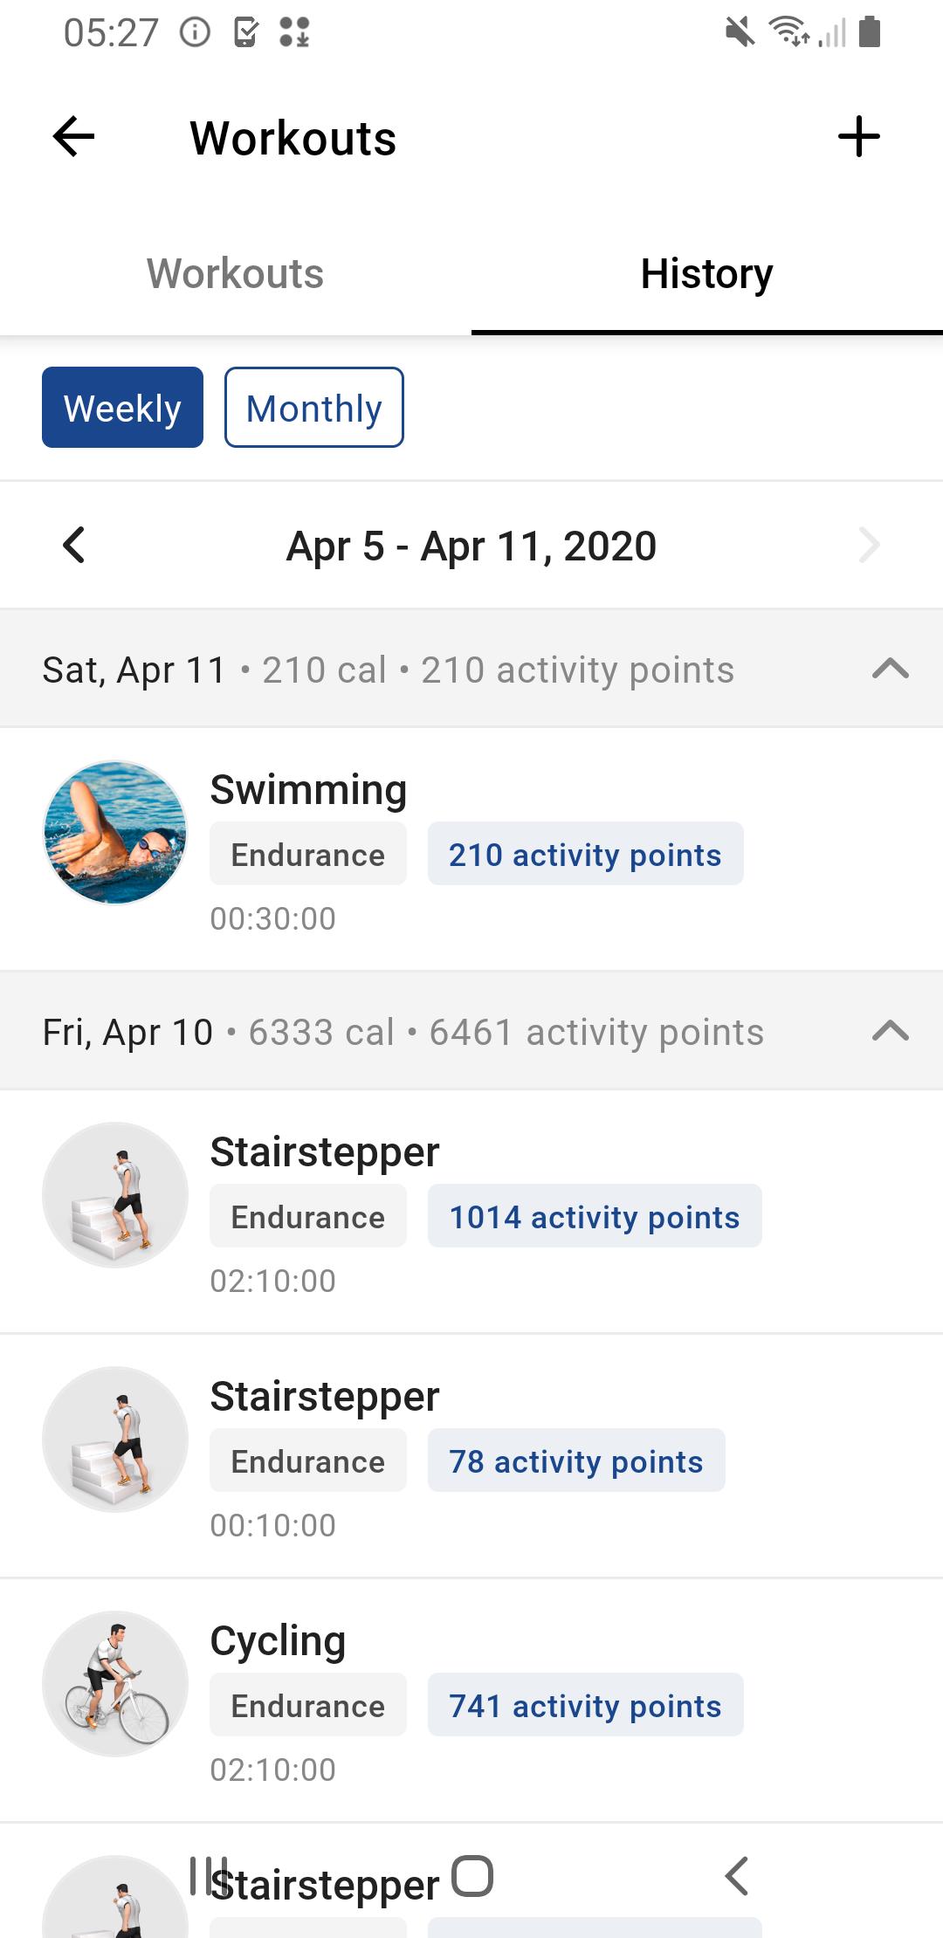Switch to the Workouts tab
This screenshot has width=943, height=1938.
click(236, 274)
